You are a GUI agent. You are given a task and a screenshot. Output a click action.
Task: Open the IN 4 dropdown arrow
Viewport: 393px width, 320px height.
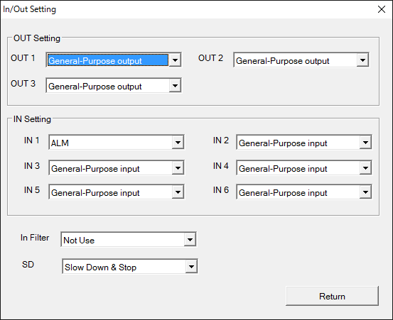click(x=365, y=167)
